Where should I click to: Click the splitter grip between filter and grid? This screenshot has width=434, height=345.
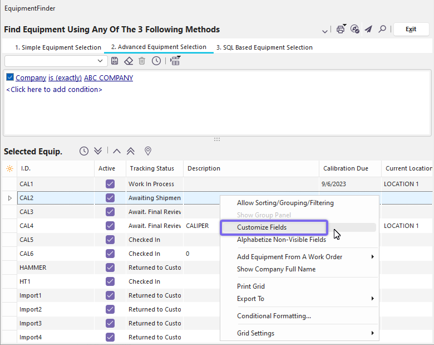tap(217, 139)
